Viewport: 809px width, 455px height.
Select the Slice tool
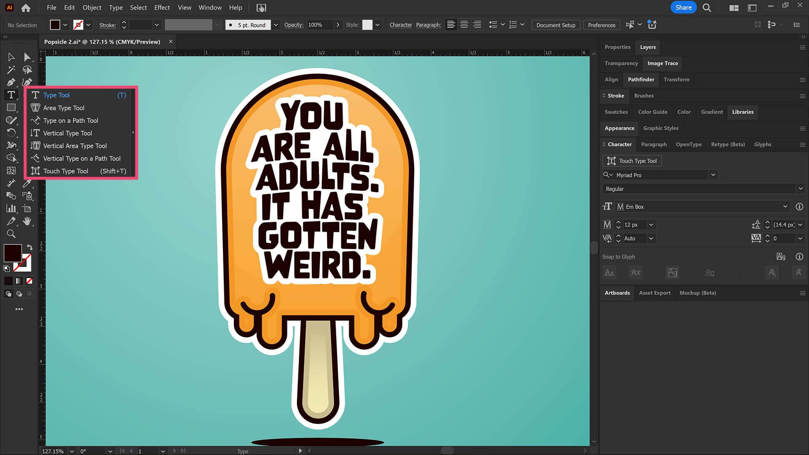(11, 221)
